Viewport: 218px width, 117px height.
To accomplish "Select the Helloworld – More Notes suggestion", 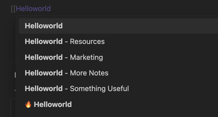I will tap(118, 73).
